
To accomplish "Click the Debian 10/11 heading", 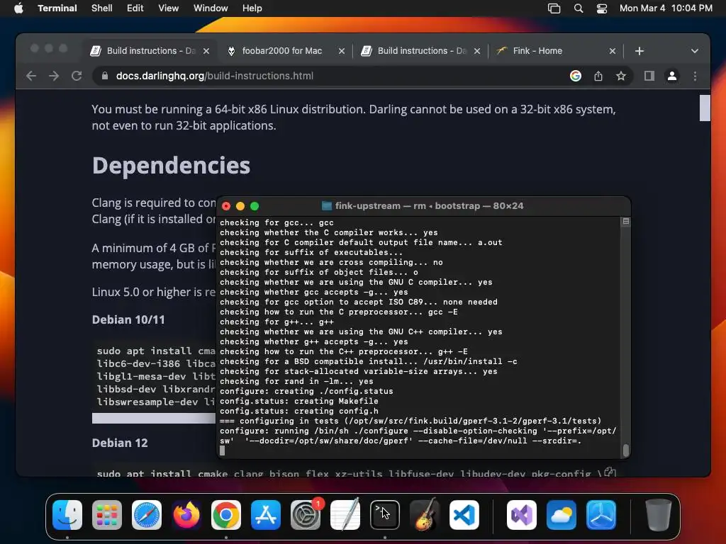I will coord(128,319).
